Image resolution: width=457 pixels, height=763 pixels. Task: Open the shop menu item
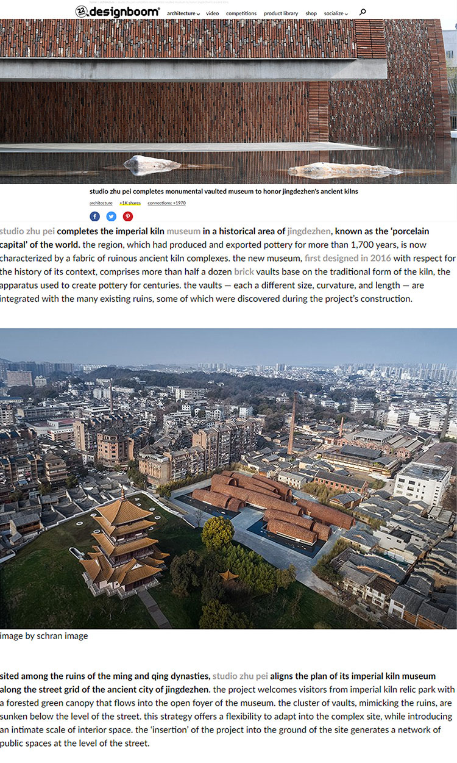[x=311, y=13]
